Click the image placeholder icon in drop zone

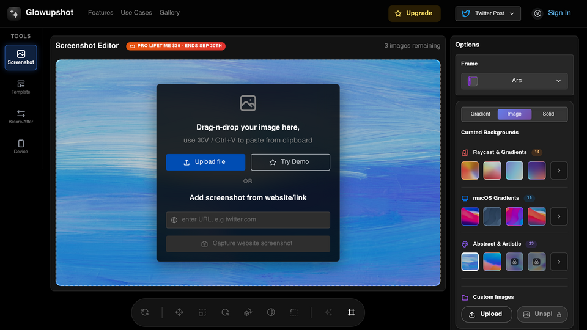coord(248,103)
